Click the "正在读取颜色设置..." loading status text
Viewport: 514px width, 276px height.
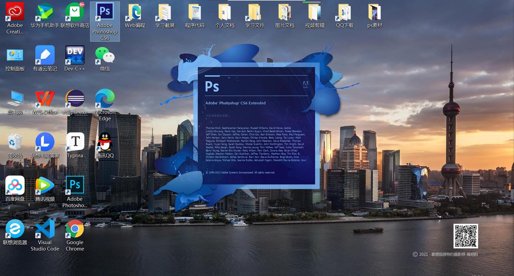pos(218,116)
